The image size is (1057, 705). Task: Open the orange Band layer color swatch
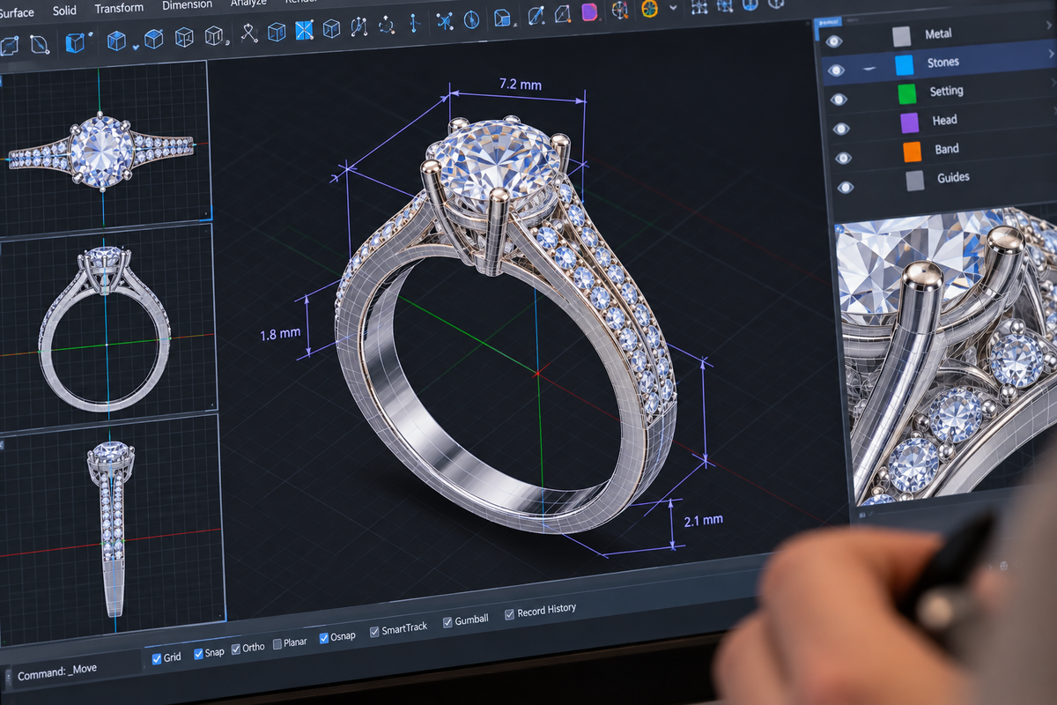pos(912,152)
